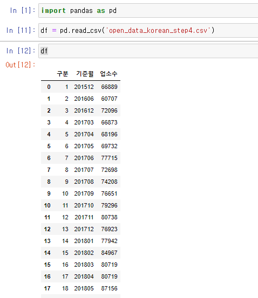Click the bold row index 9
The height and width of the screenshot is (298, 258).
49,193
